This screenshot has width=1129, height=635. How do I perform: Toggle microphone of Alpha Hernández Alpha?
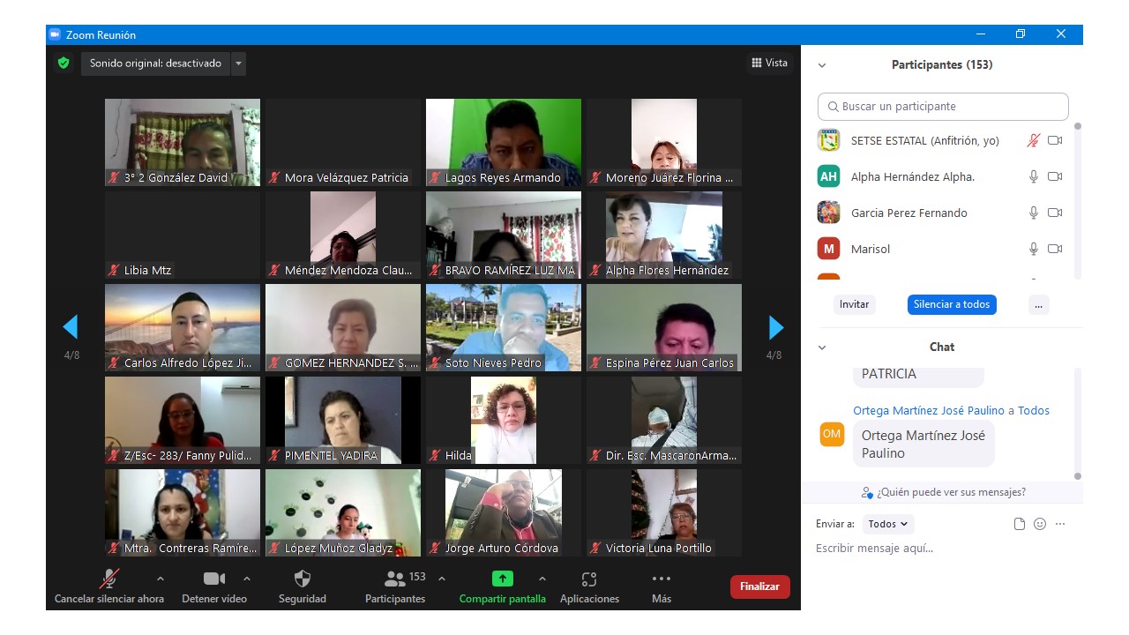[1034, 176]
